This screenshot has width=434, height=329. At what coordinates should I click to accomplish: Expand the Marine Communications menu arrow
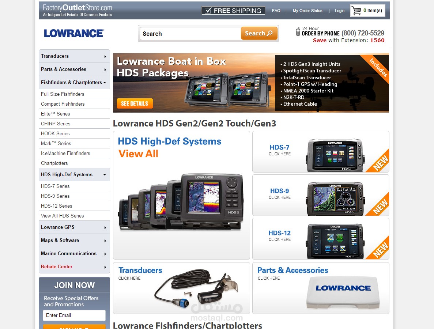(105, 254)
